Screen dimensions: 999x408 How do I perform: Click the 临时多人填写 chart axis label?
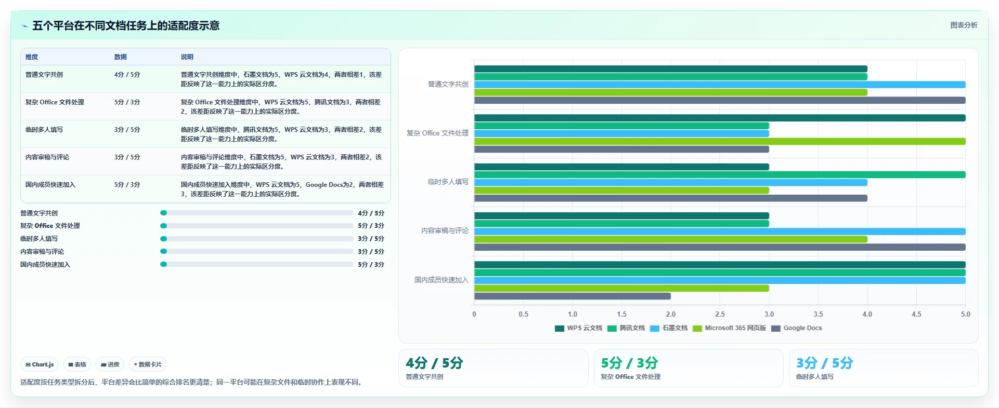click(448, 182)
